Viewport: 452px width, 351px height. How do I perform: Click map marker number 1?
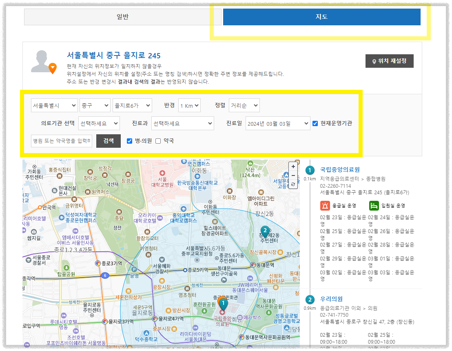tap(223, 304)
